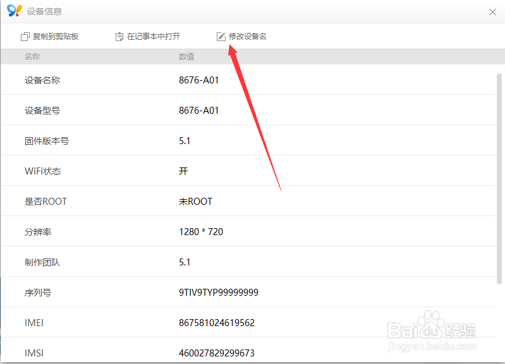The height and width of the screenshot is (364, 505).
Task: Select the 序列号 label
Action: (x=38, y=293)
